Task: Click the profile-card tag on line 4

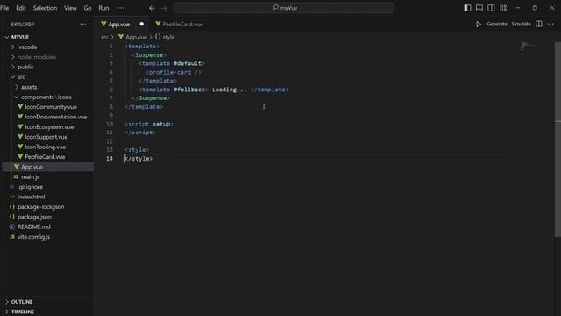Action: click(174, 72)
